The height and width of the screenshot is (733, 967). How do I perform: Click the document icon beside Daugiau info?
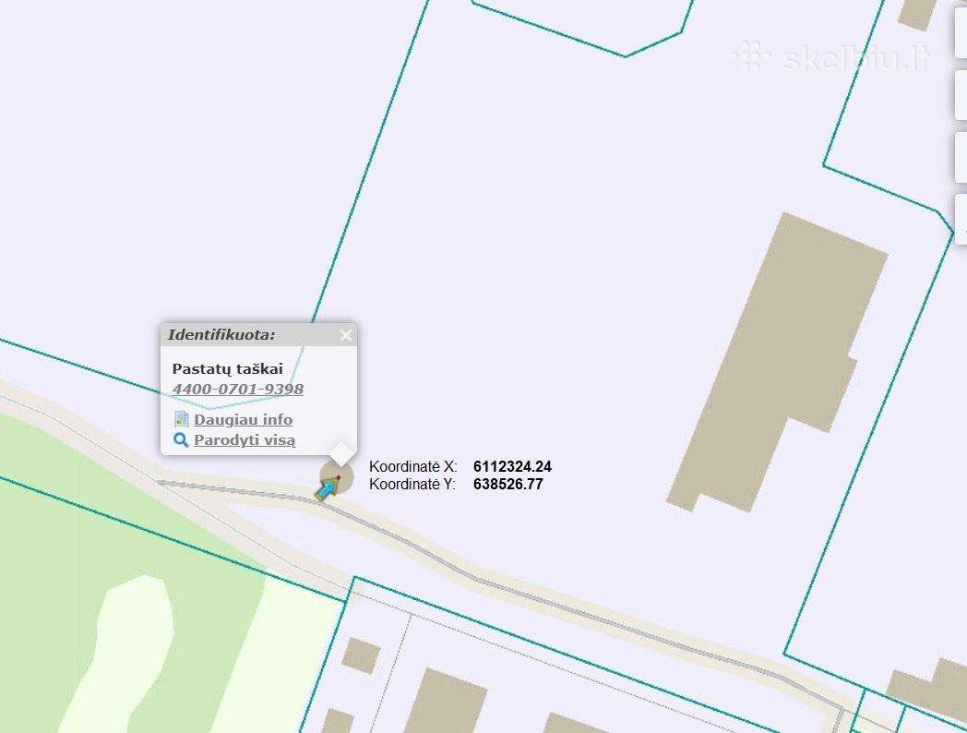click(x=181, y=419)
